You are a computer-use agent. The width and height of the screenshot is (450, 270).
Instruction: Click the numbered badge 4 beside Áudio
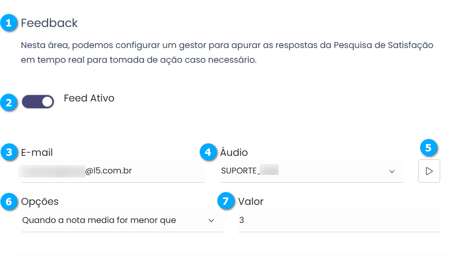point(209,152)
